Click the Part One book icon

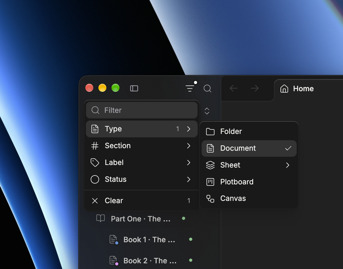coord(100,219)
